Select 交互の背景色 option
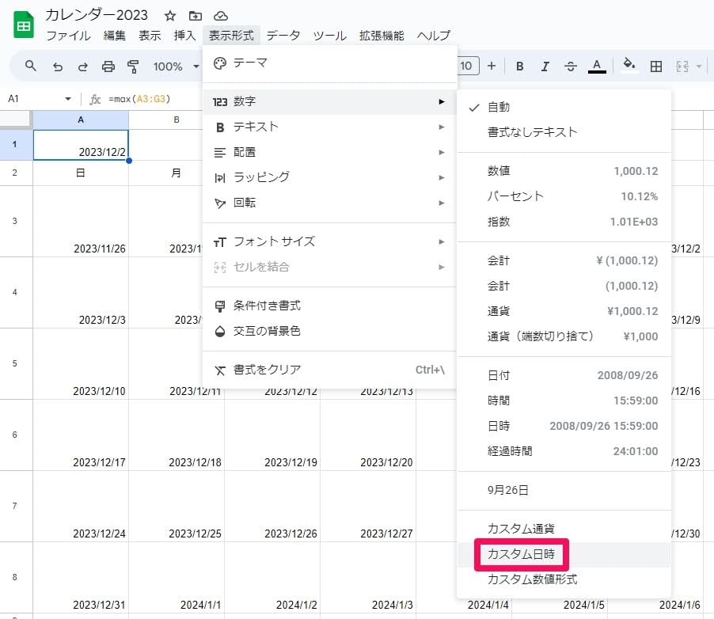Viewport: 714px width, 619px height. tap(329, 331)
